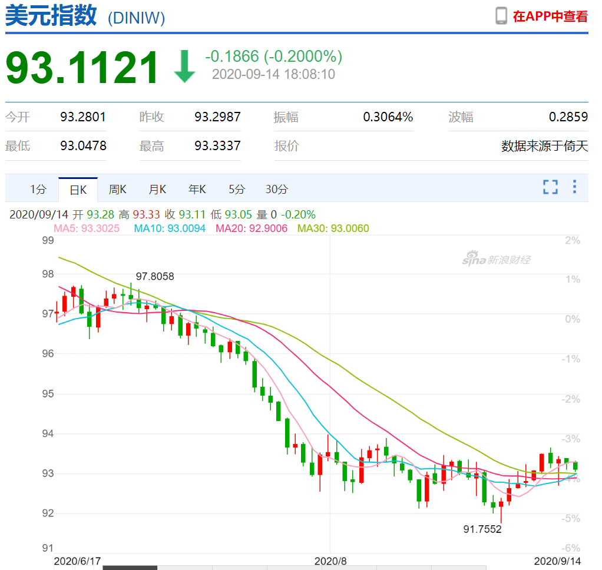Open the 年K yearly chart tab

pyautogui.click(x=197, y=190)
